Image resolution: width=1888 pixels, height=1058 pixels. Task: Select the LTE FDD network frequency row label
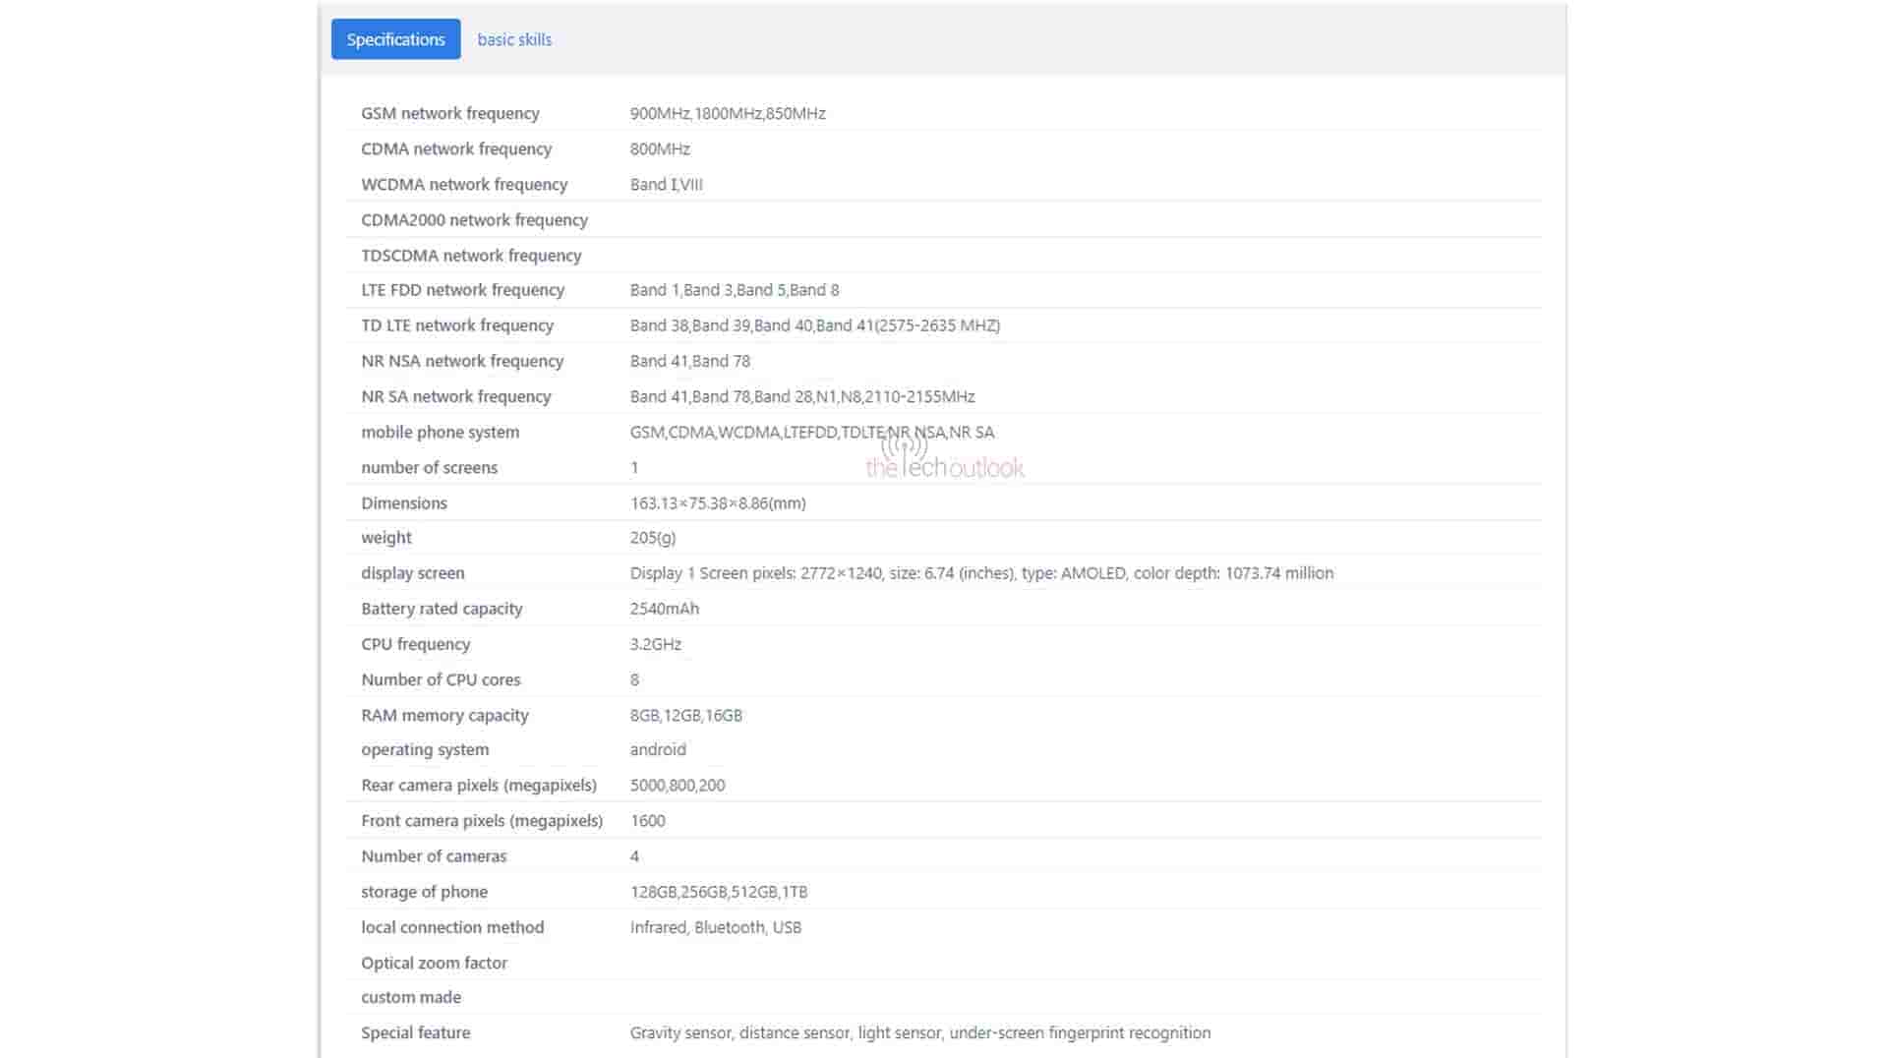462,290
